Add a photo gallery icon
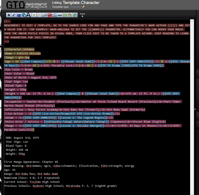Viewport: 199px width, 195px height. point(70,15)
